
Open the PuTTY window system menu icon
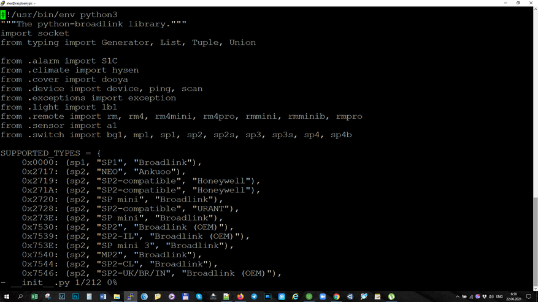(x=2, y=3)
